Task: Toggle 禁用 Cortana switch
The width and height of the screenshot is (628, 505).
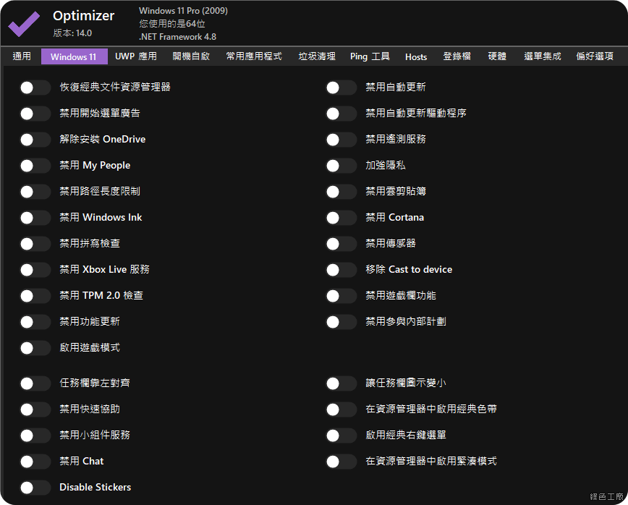Action: click(x=341, y=218)
